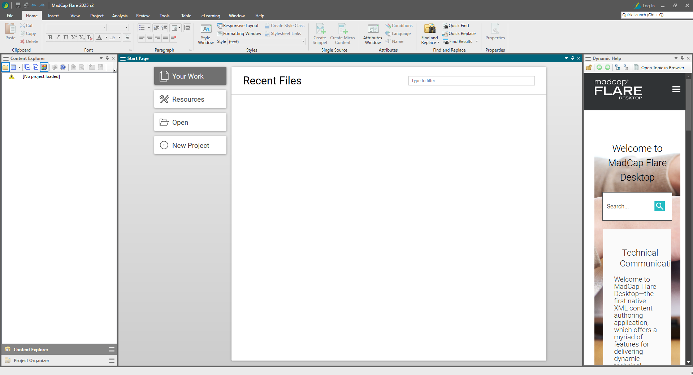This screenshot has width=693, height=375.
Task: Toggle the Show Files multicolor grid button
Action: 44,67
